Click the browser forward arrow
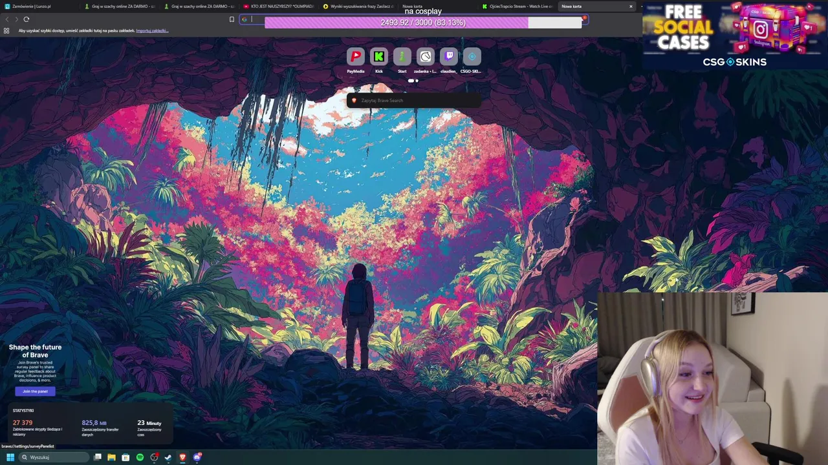Image resolution: width=828 pixels, height=465 pixels. [16, 19]
